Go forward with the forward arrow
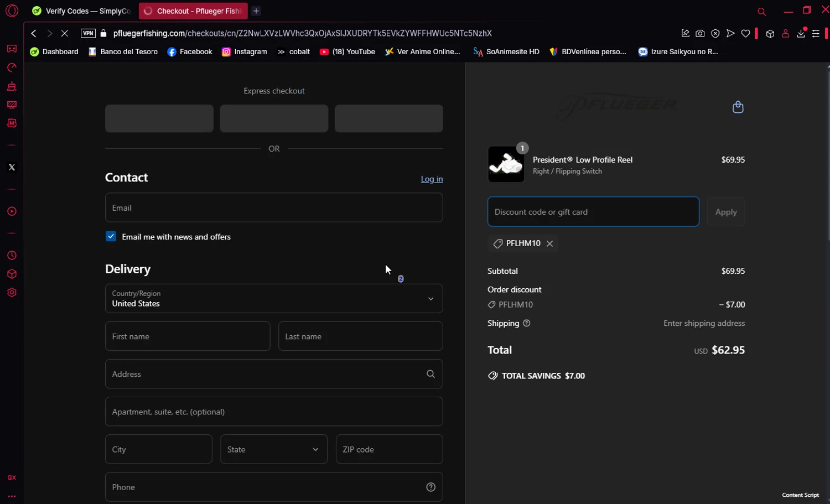 coord(49,33)
